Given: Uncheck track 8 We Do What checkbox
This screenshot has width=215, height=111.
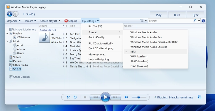Looking at the screenshot, I should 64,62.
